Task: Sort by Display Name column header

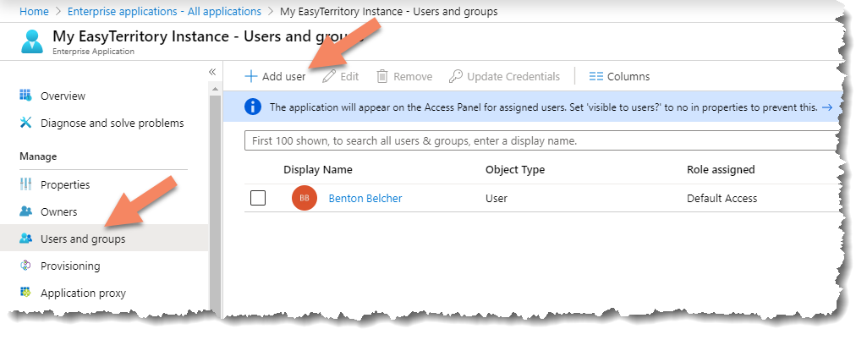Action: (x=317, y=170)
